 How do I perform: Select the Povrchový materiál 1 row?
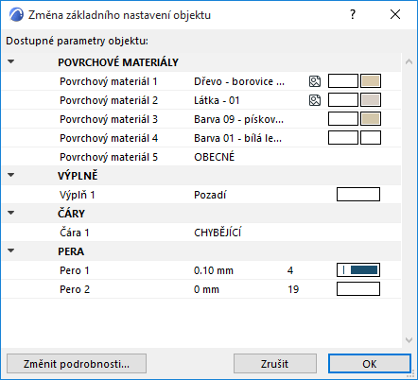click(201, 81)
